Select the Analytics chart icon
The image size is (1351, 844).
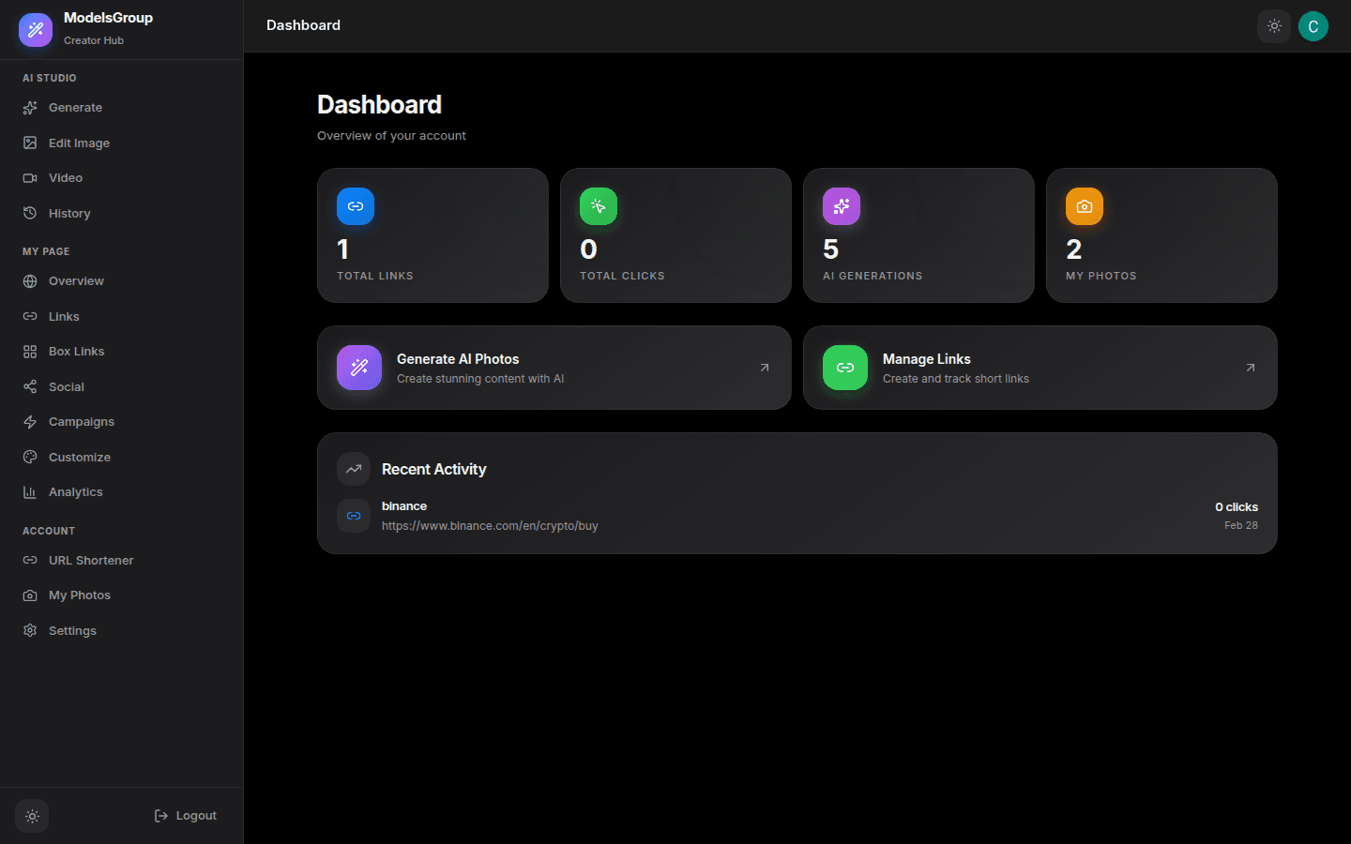click(x=31, y=491)
